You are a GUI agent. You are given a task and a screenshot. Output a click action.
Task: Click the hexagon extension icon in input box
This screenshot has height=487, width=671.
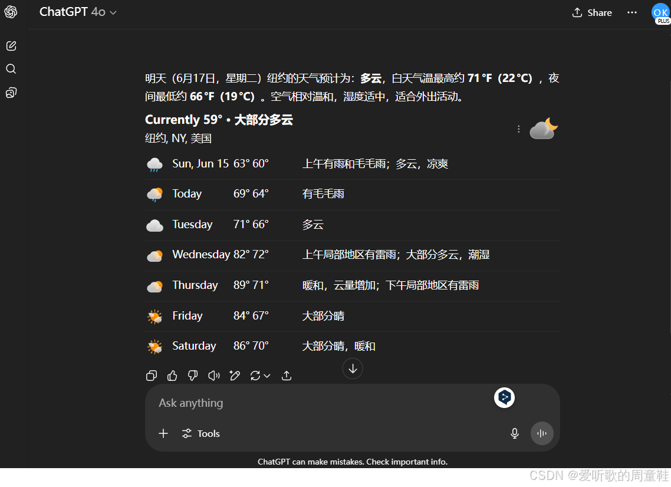[504, 397]
